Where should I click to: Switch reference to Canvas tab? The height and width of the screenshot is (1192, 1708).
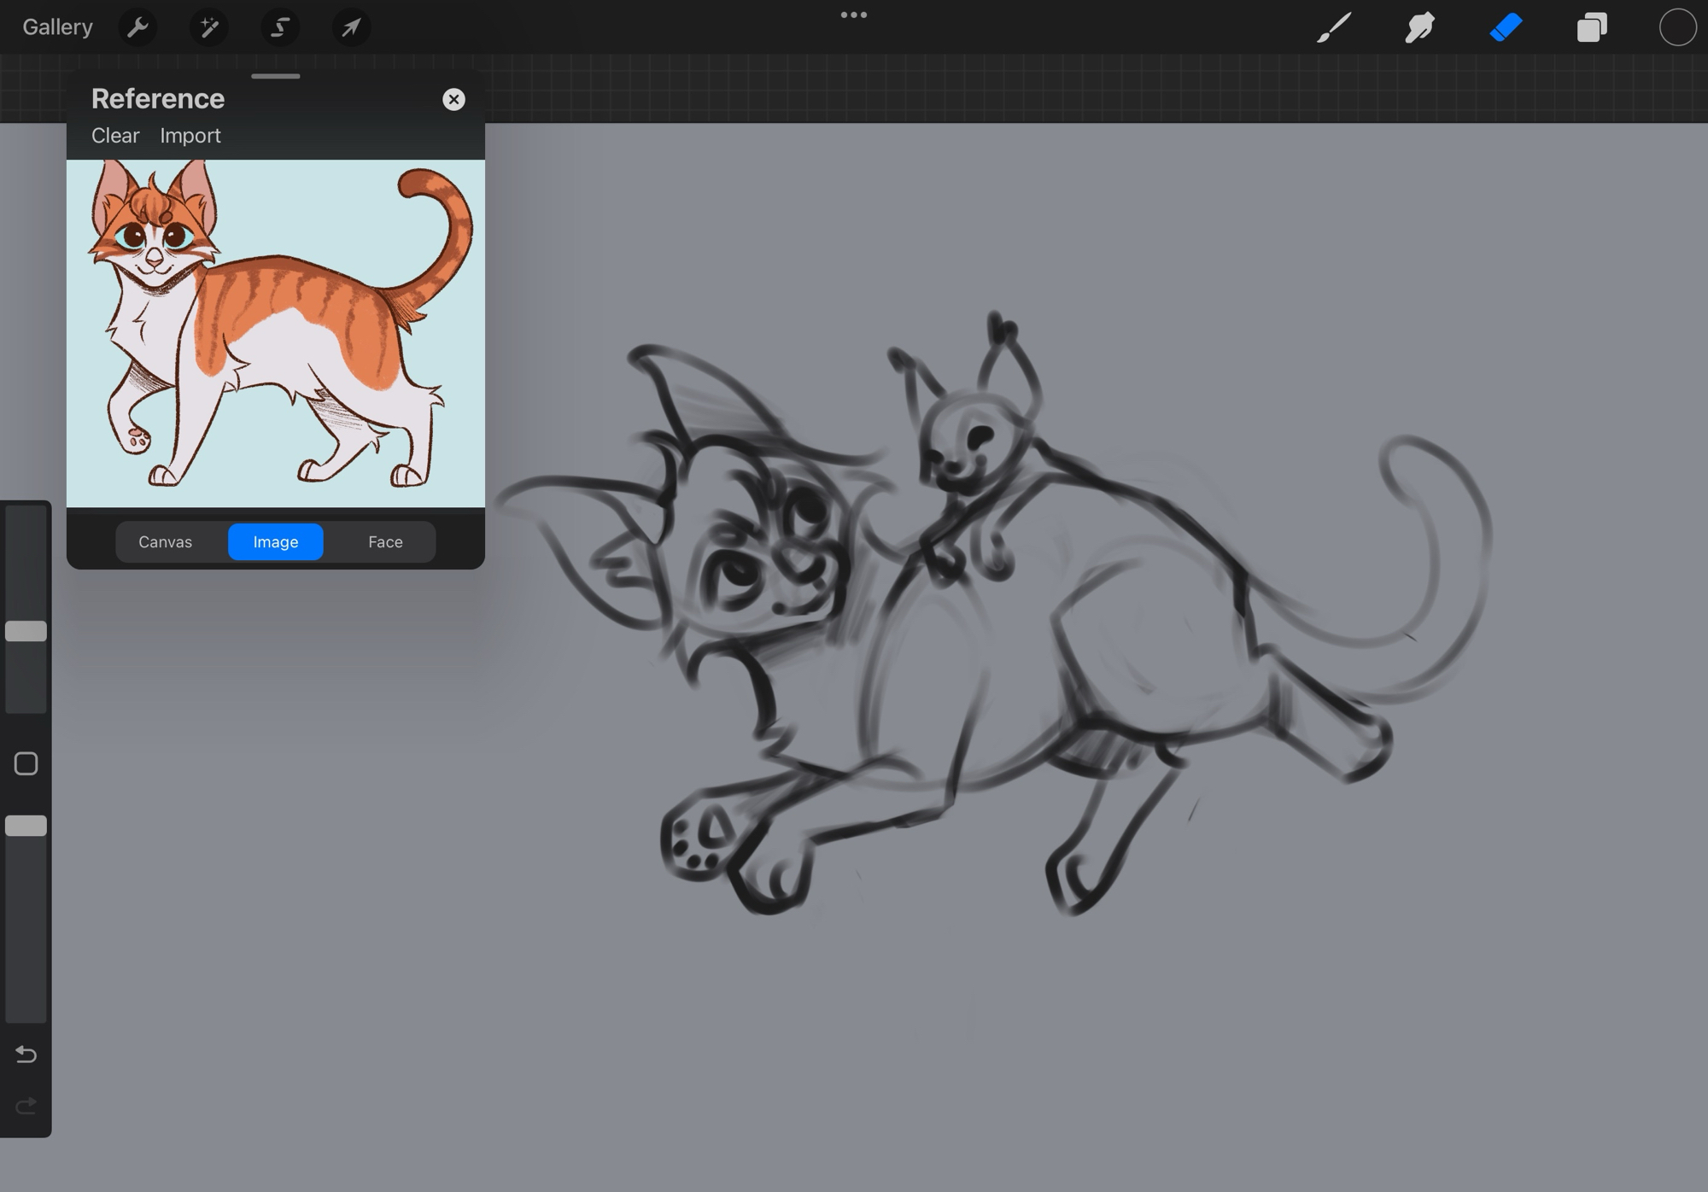tap(165, 542)
